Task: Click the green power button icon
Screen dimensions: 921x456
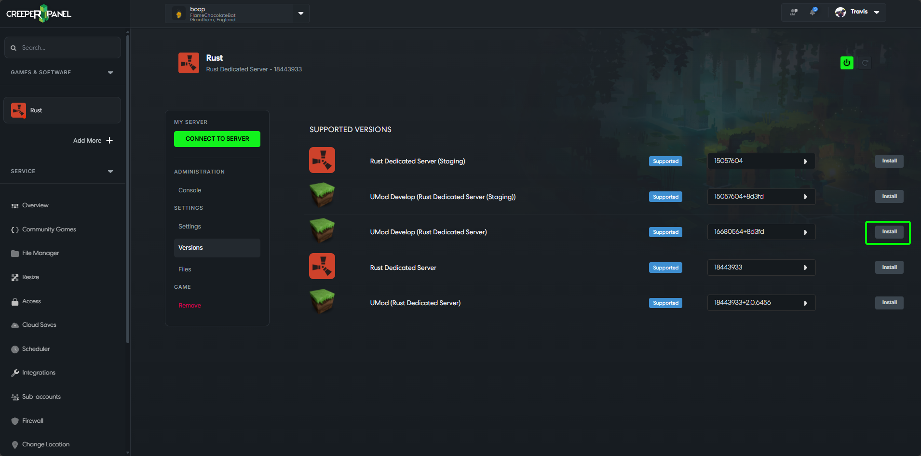Action: [847, 63]
